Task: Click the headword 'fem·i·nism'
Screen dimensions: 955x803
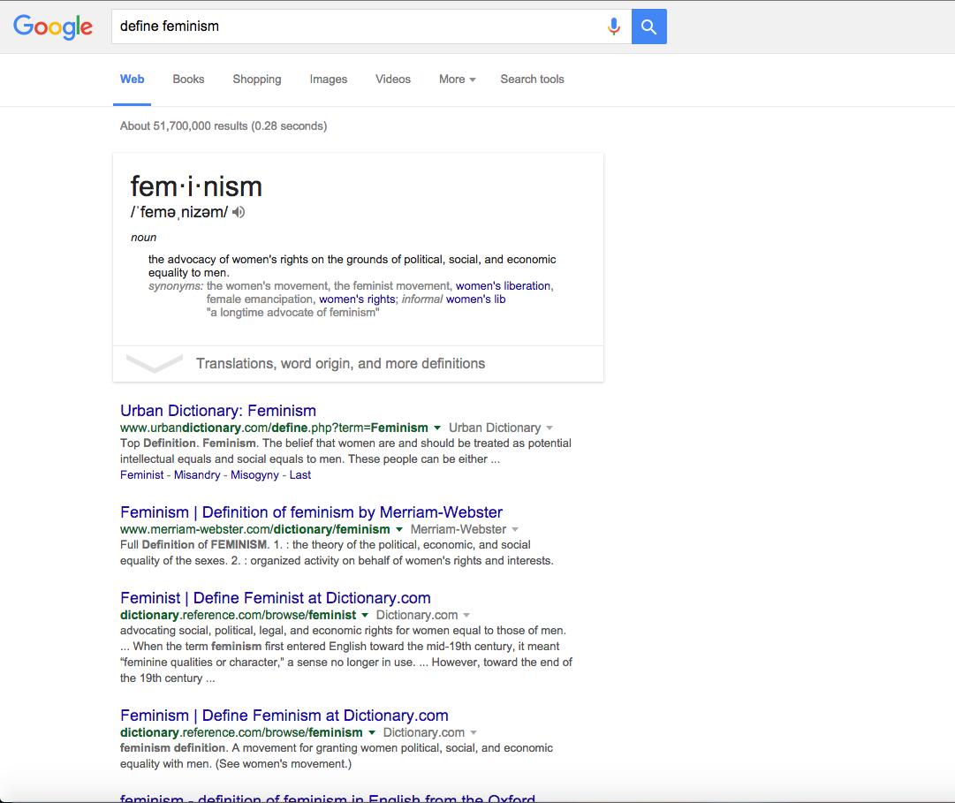Action: coord(196,186)
